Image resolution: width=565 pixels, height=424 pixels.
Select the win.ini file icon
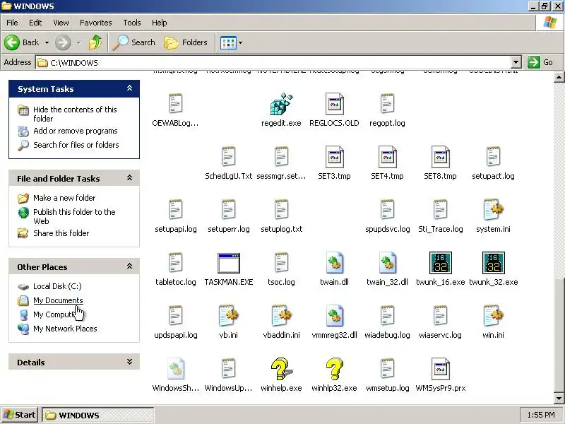[493, 316]
